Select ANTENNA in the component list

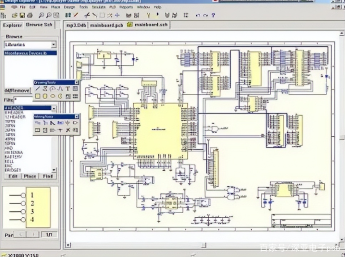[13, 152]
